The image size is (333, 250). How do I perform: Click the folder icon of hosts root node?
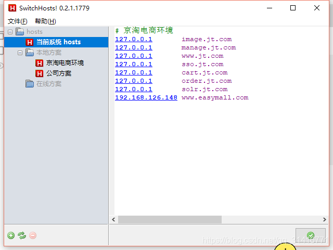click(20, 32)
